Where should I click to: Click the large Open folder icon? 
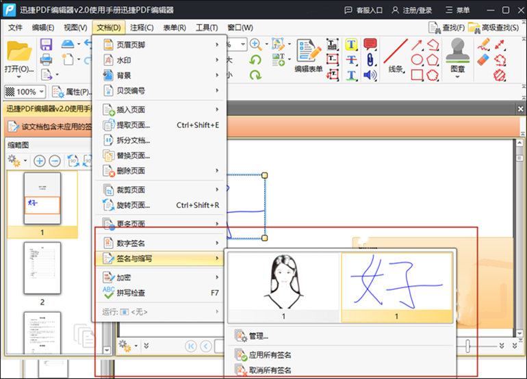click(19, 53)
